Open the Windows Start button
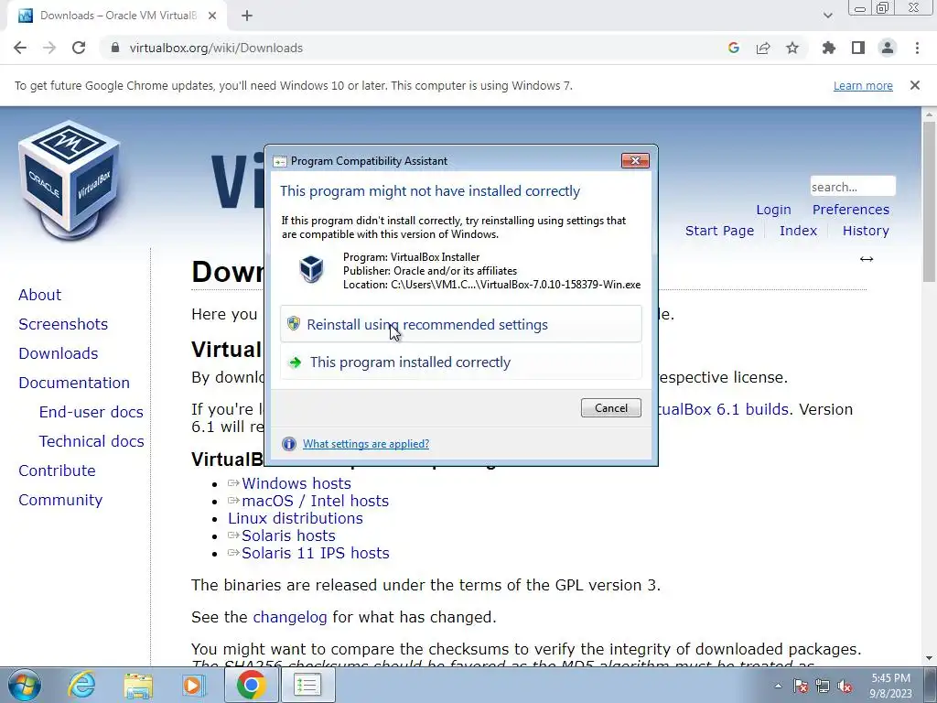Screen dimensions: 937x703 [25, 685]
